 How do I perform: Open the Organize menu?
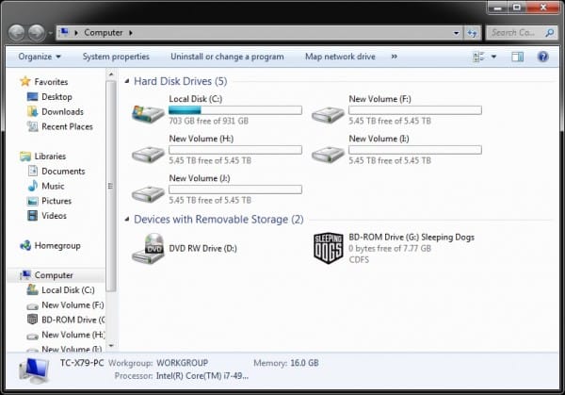tap(40, 57)
